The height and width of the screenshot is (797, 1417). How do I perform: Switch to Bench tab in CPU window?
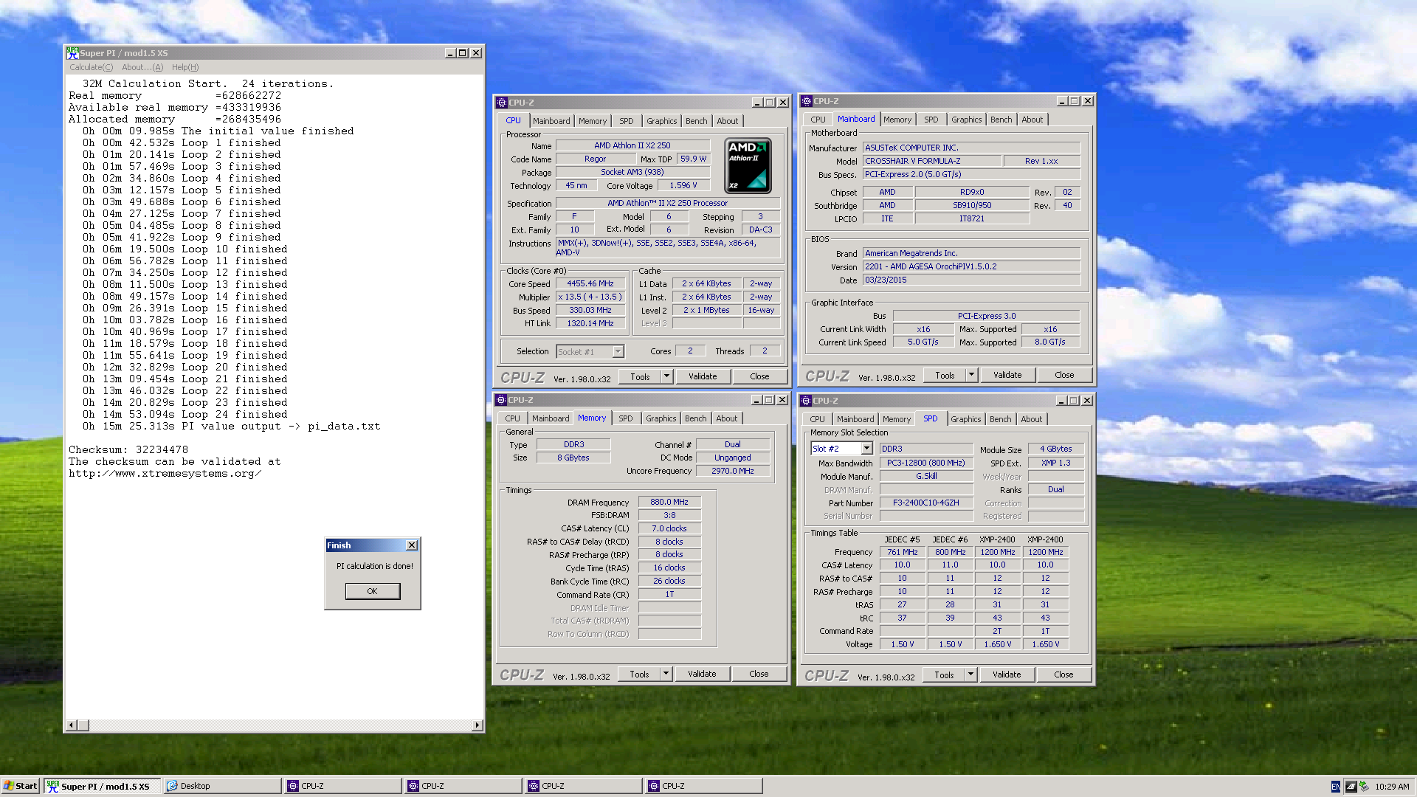696,121
